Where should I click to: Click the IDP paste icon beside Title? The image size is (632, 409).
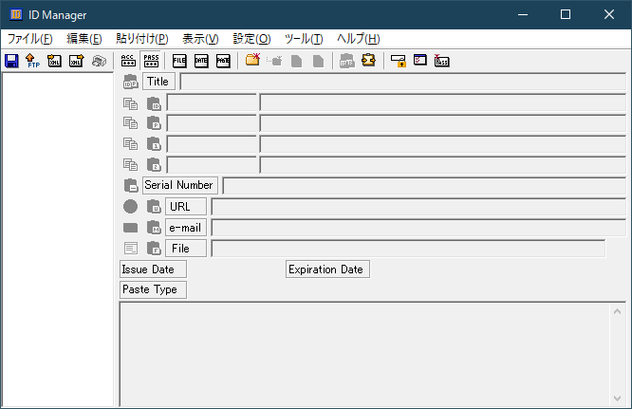130,82
